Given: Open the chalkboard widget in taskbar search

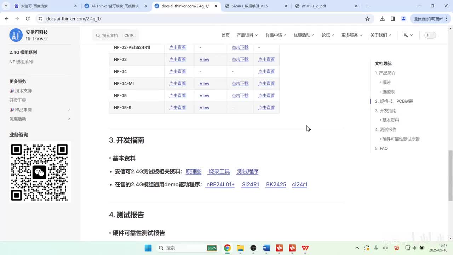Looking at the screenshot, I should click(212, 248).
